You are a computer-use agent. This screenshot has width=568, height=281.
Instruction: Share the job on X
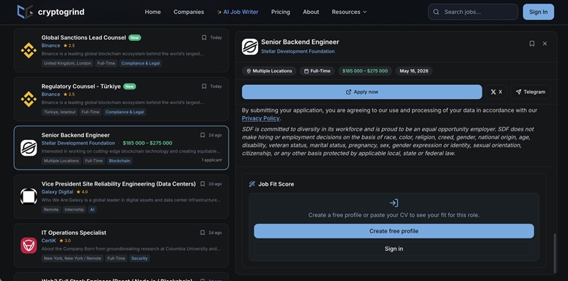[496, 92]
